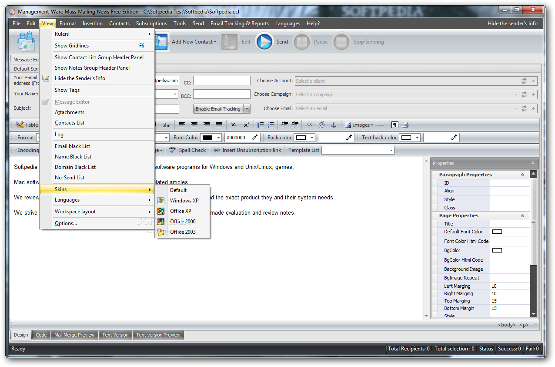
Task: Open the Text back color swatch
Action: pyautogui.click(x=410, y=138)
